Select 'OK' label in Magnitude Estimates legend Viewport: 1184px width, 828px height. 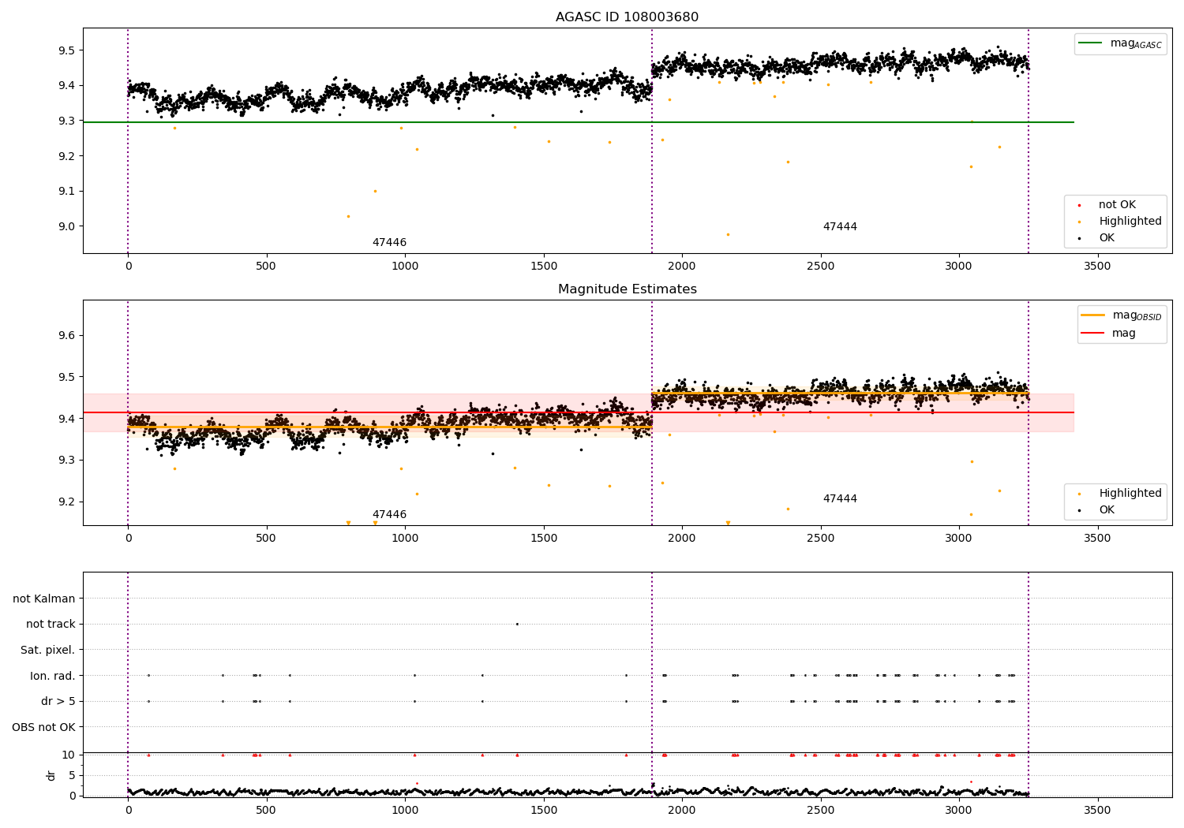pos(1107,510)
